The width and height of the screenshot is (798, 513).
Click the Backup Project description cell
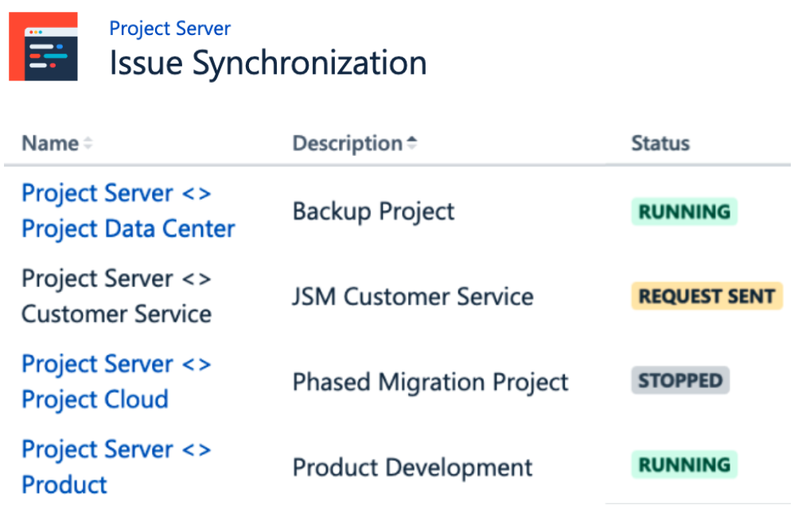click(x=373, y=212)
